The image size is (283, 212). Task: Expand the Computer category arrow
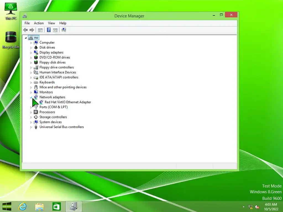point(31,43)
